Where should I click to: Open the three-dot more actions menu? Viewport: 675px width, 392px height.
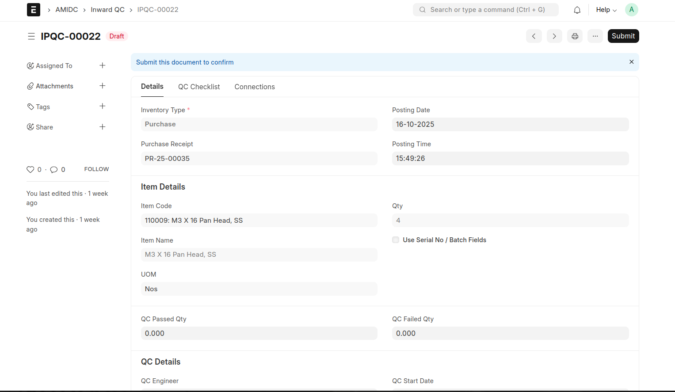(595, 36)
